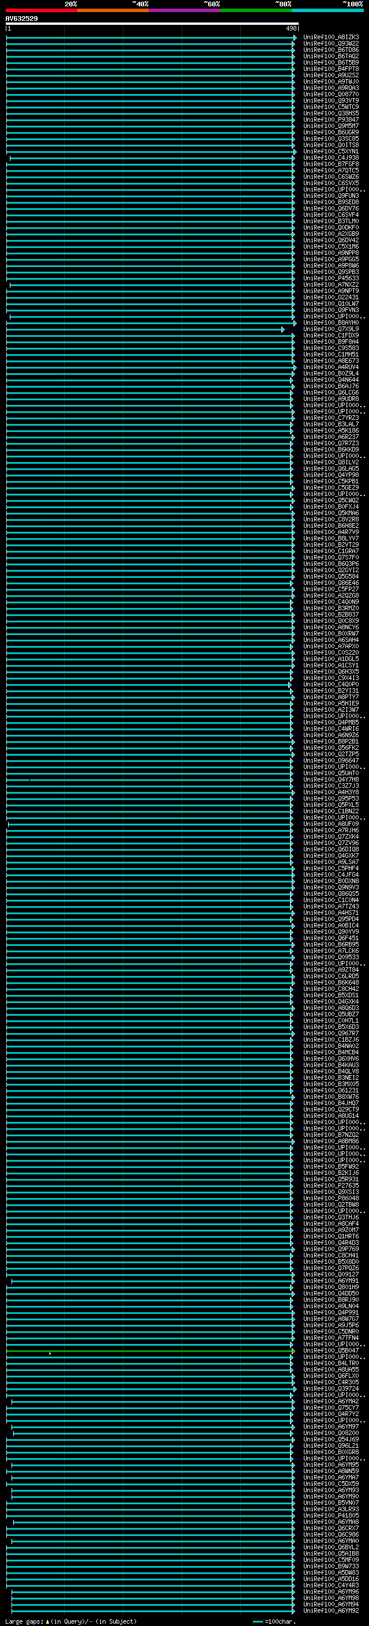The width and height of the screenshot is (369, 1626).
Task: Select hit label UniRef100_C4J938
Action: [x=330, y=158]
